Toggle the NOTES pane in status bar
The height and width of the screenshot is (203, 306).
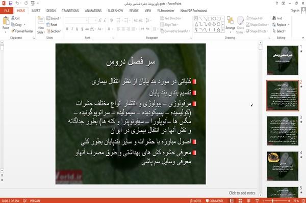(x=195, y=200)
